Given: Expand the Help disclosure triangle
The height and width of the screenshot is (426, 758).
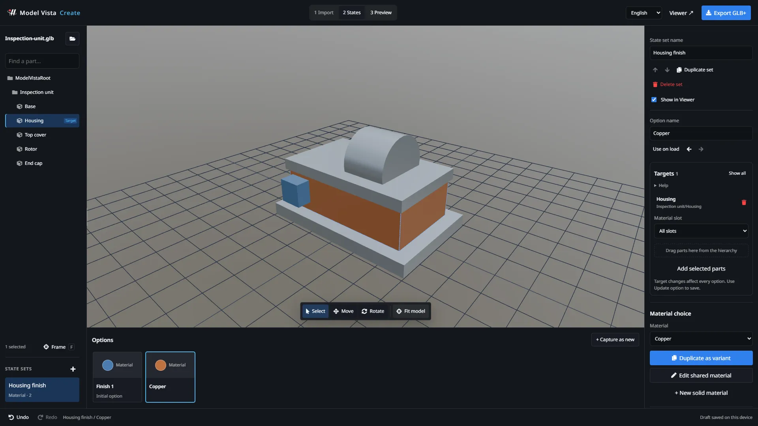Looking at the screenshot, I should 655,185.
